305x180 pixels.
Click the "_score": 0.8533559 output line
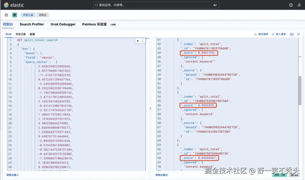tap(198, 105)
